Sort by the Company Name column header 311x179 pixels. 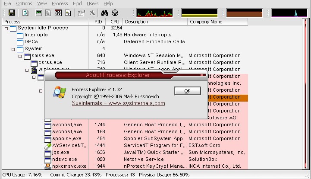(x=217, y=22)
